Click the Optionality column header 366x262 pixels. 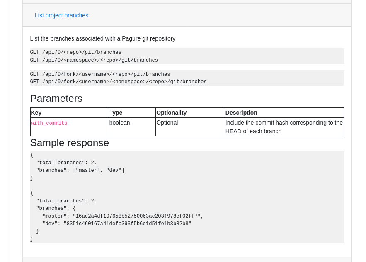click(x=190, y=113)
